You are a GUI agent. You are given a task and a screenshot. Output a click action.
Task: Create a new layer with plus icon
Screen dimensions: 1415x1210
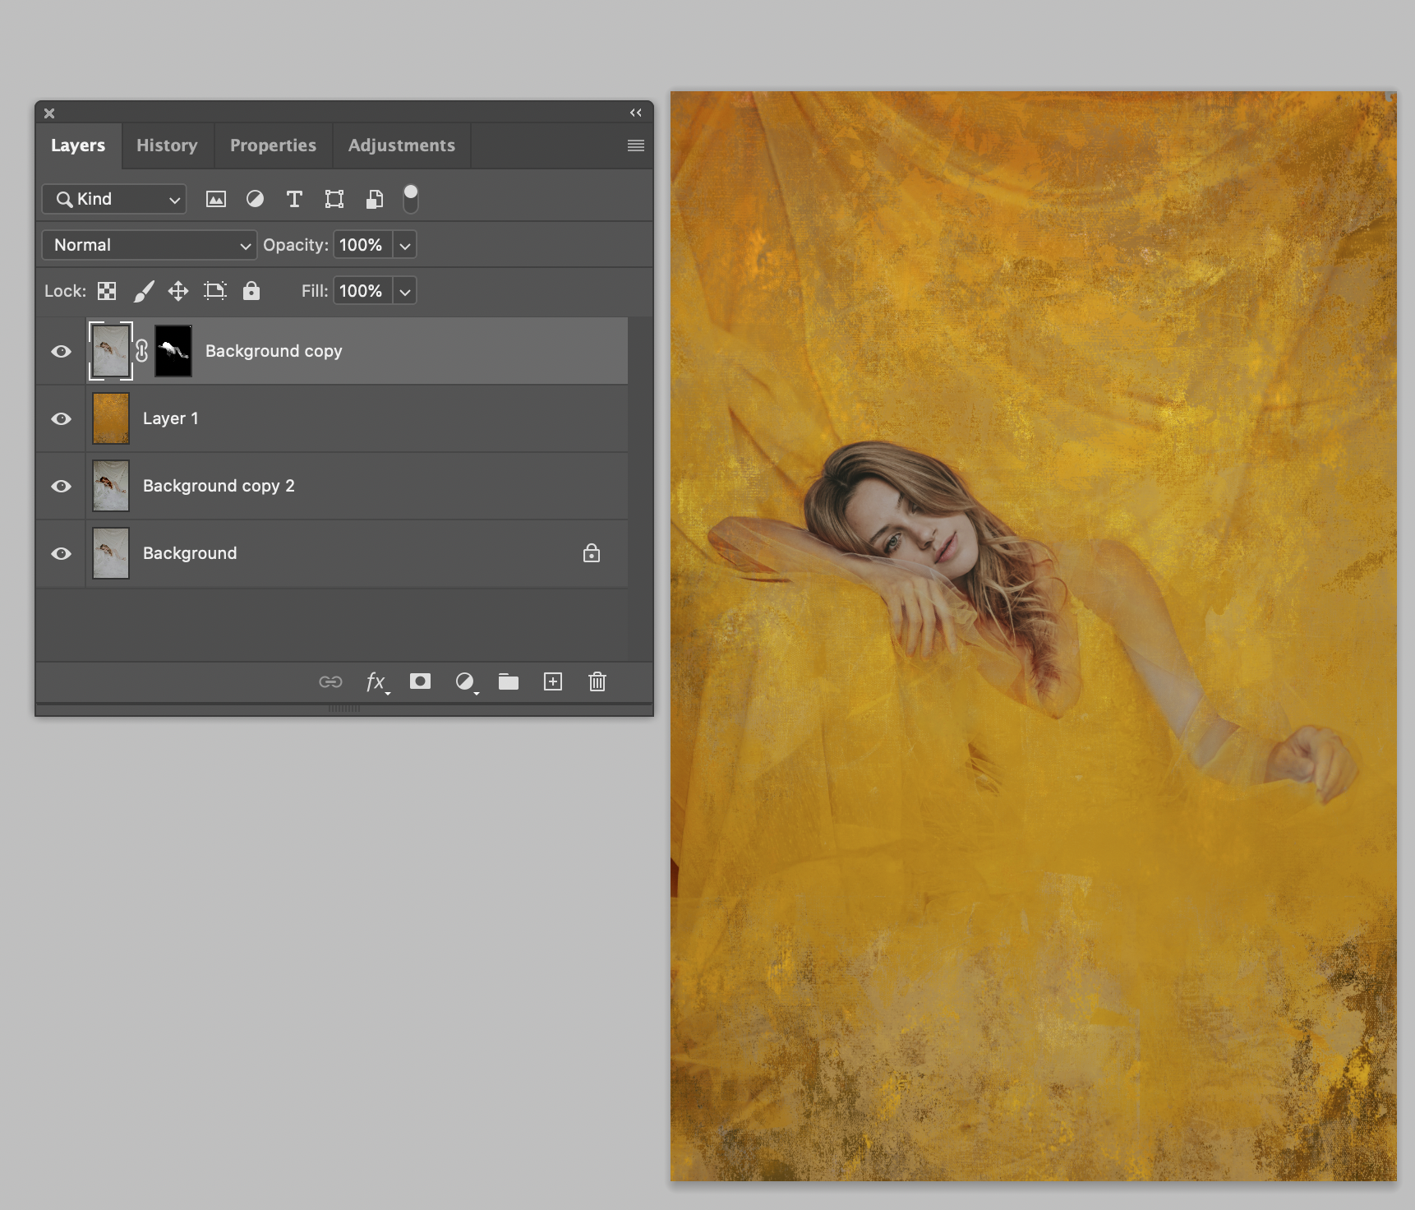coord(553,681)
